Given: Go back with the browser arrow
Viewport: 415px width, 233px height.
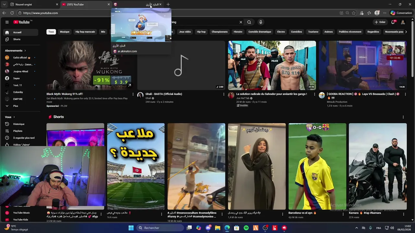Looking at the screenshot, I should pos(4,13).
